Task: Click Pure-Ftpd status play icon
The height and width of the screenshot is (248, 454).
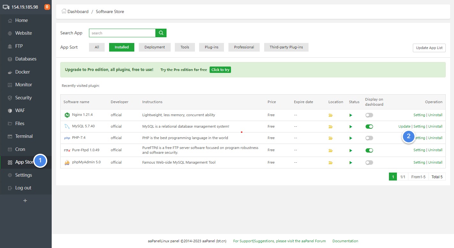Action: [x=351, y=151]
